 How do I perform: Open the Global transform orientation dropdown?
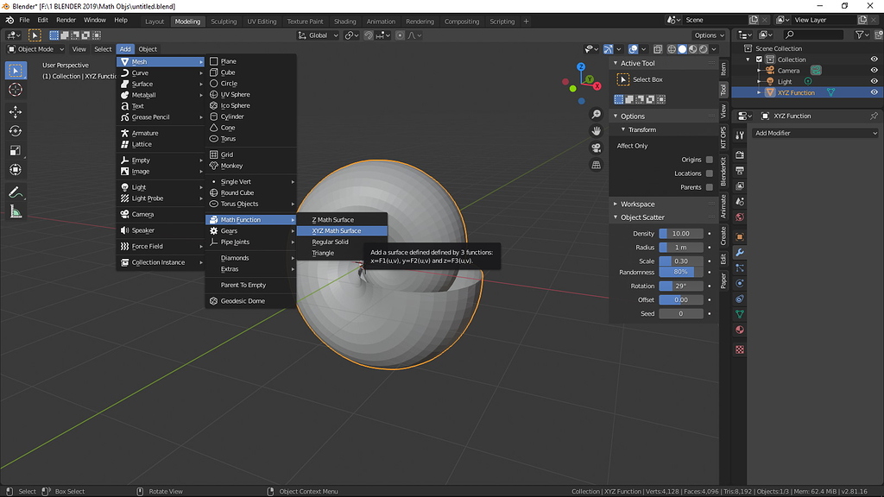click(x=317, y=35)
